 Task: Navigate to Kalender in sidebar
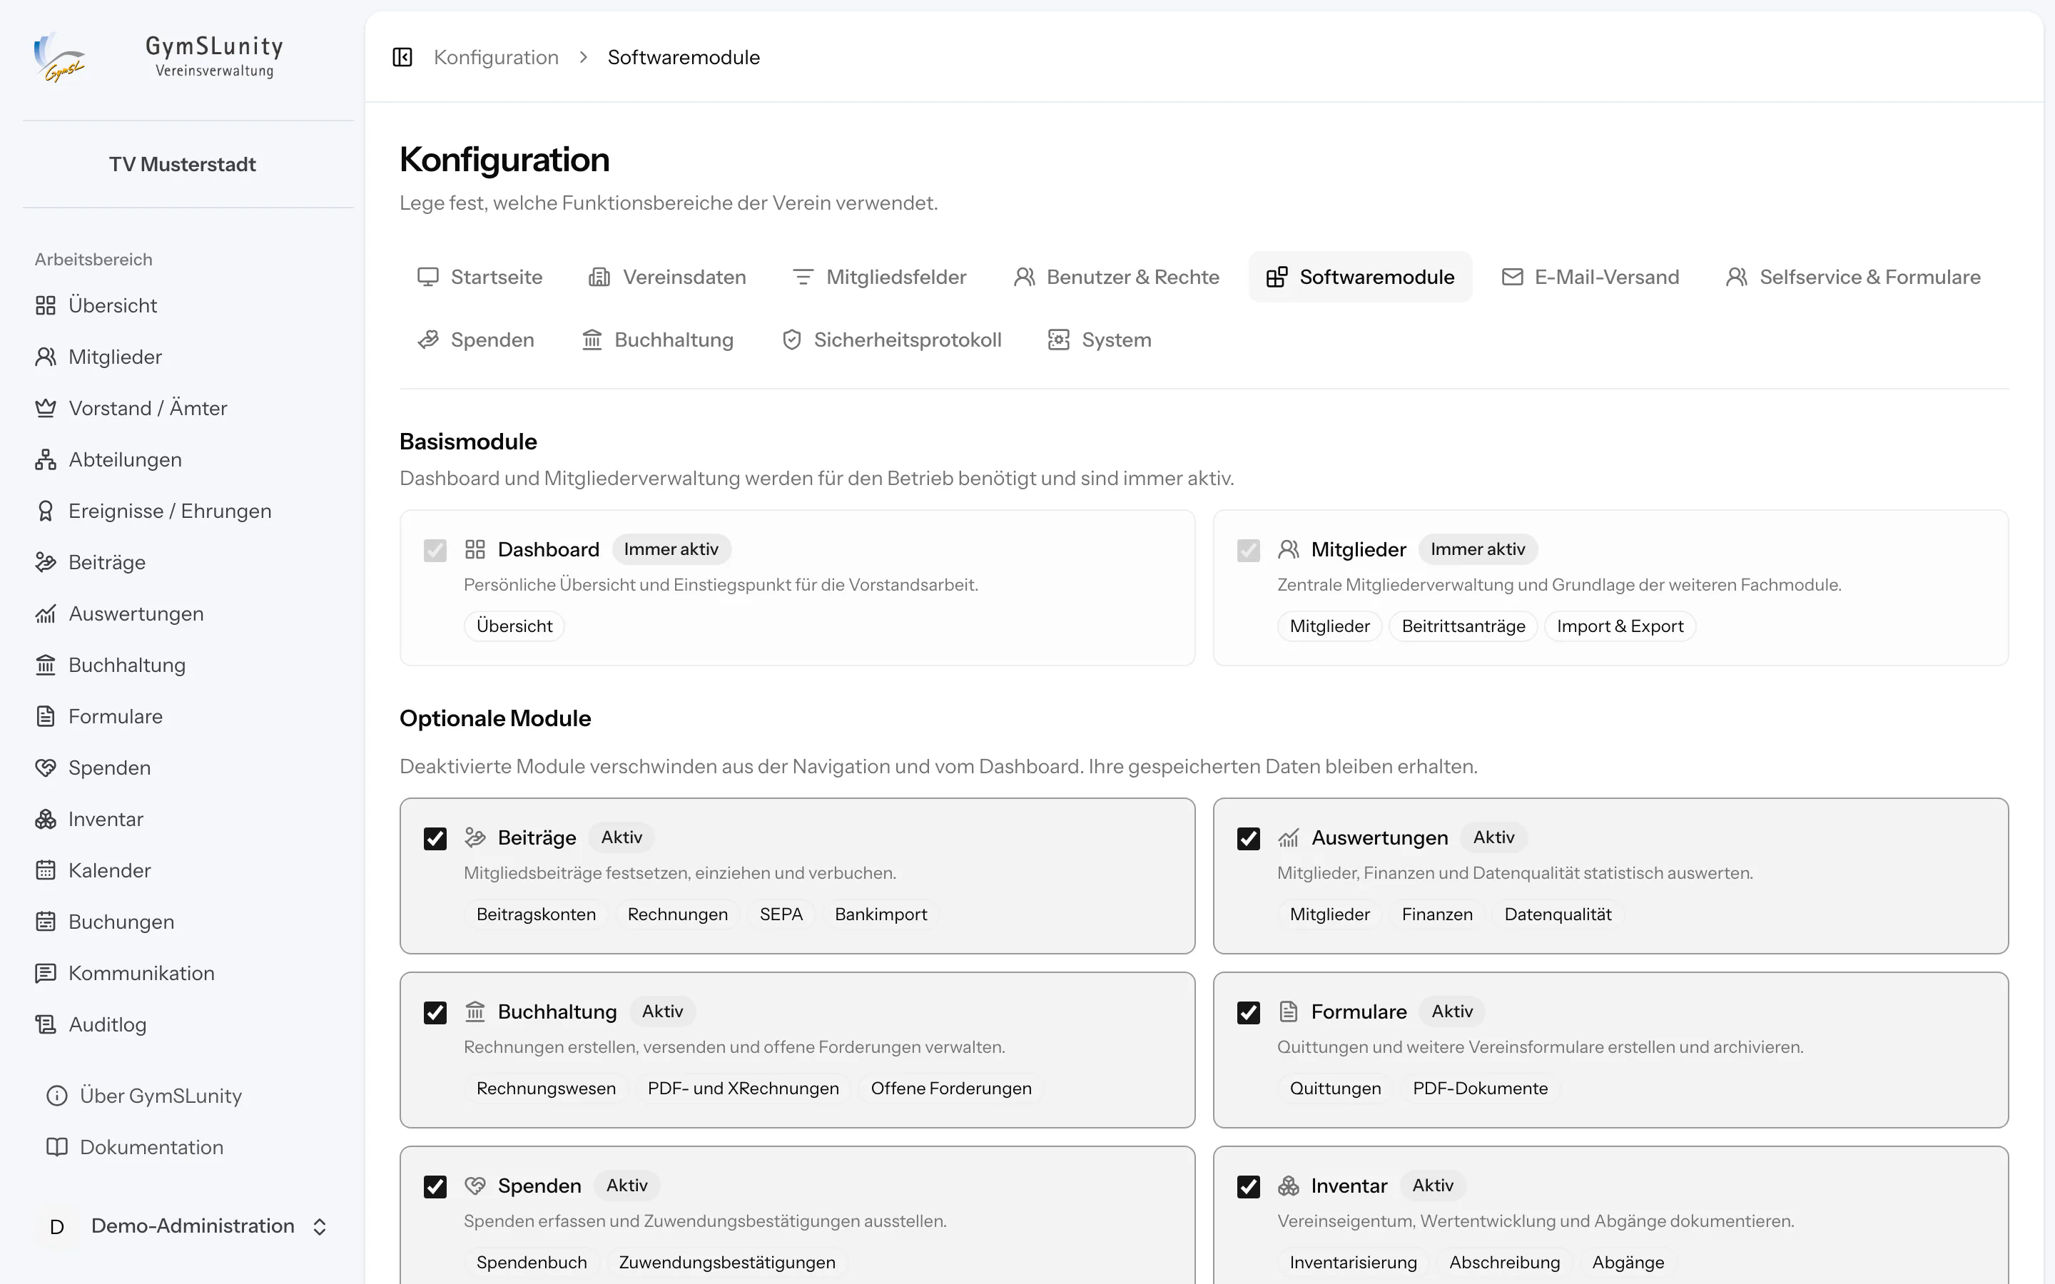point(93,870)
